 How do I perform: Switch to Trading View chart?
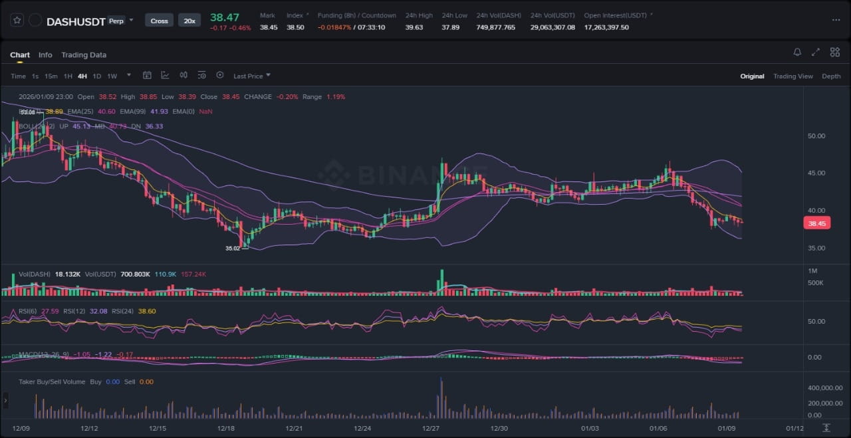click(x=793, y=76)
